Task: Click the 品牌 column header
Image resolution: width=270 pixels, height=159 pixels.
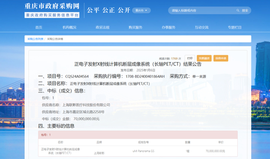Action: 99,142
